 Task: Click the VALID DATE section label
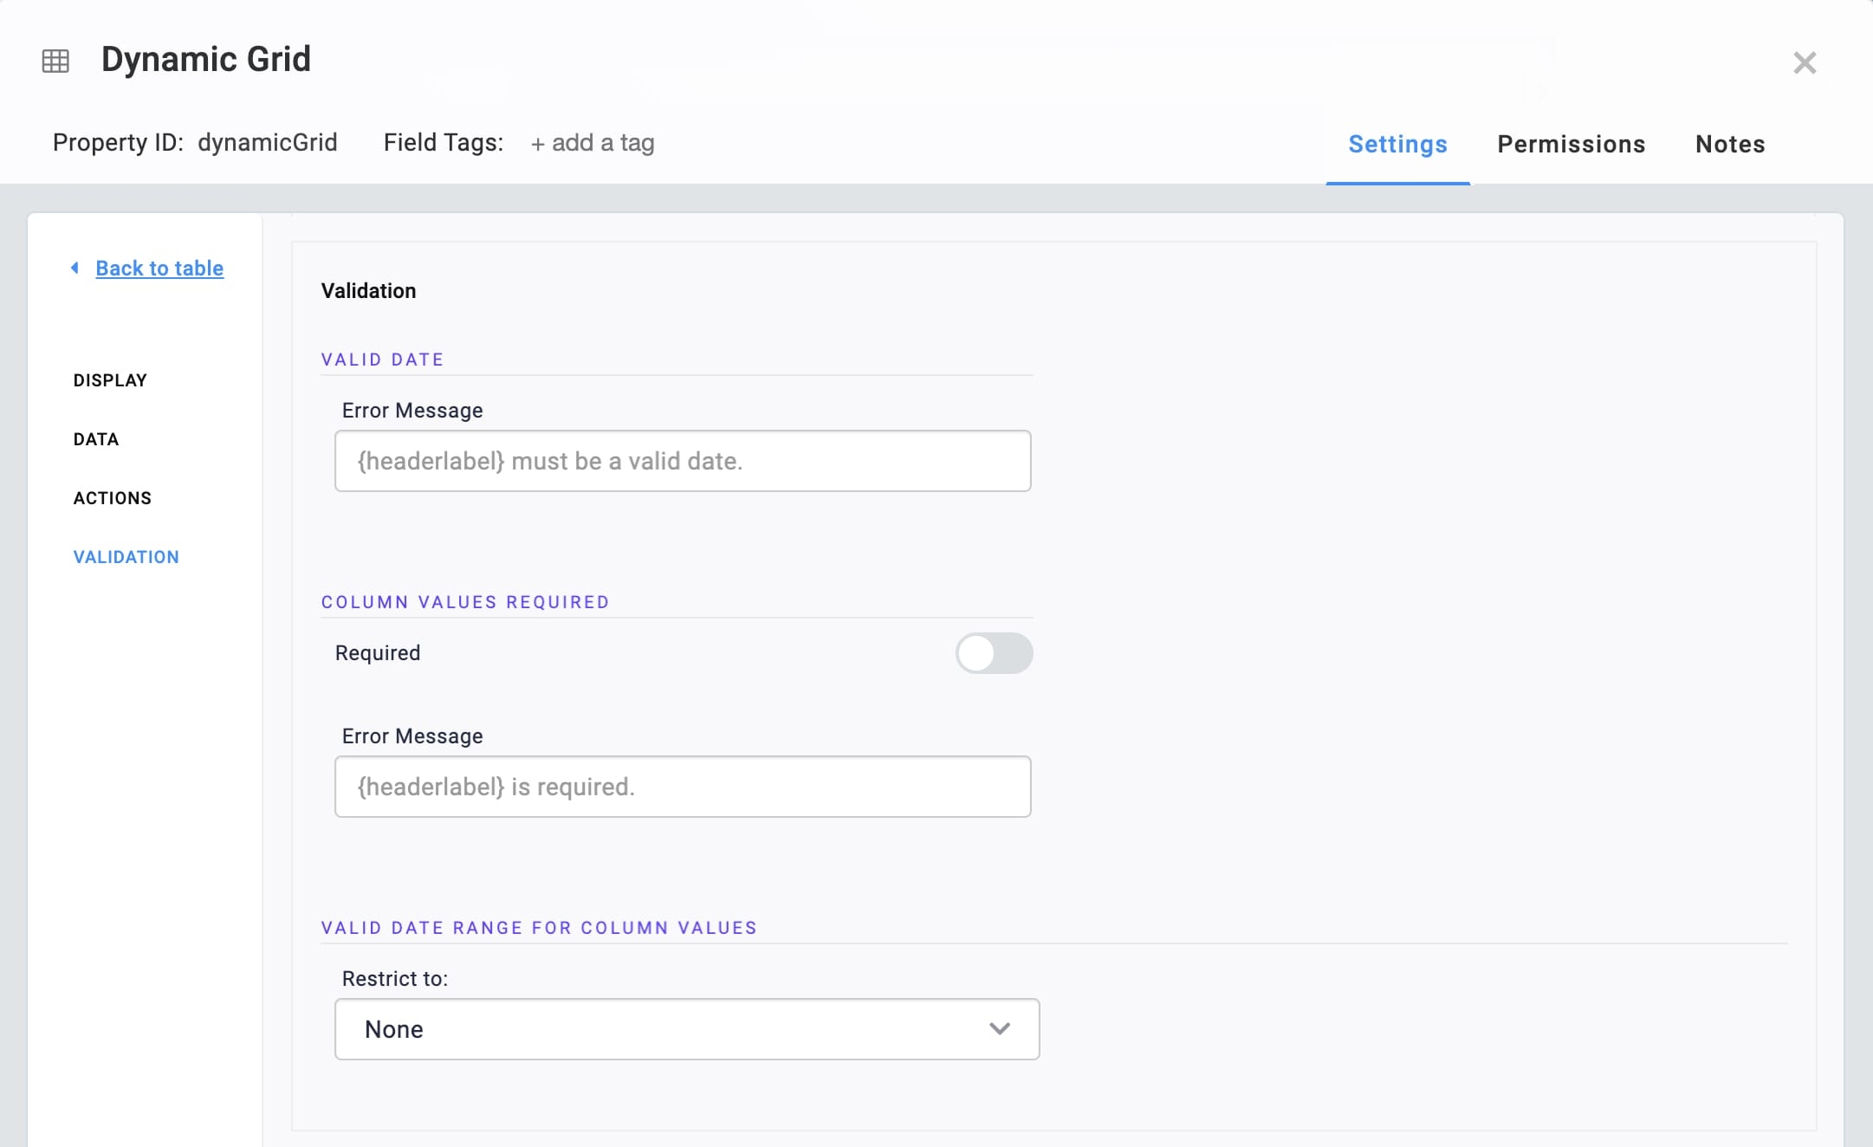tap(382, 360)
